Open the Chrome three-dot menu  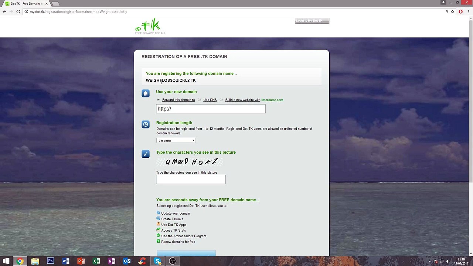point(468,11)
